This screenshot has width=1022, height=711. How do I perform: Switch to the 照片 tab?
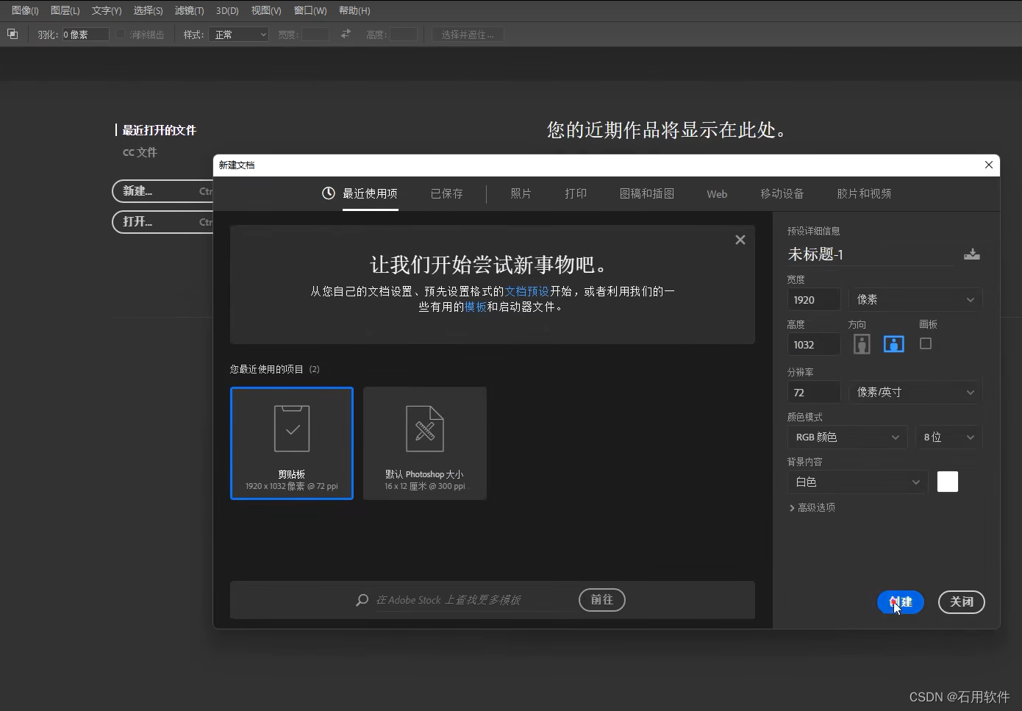[521, 193]
